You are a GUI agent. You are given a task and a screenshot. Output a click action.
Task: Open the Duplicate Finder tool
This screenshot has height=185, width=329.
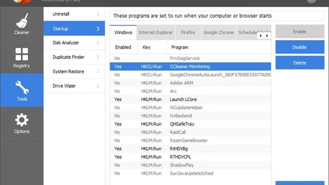74,57
